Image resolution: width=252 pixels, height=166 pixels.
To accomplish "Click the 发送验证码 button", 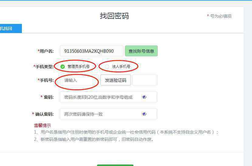I will coord(116,80).
